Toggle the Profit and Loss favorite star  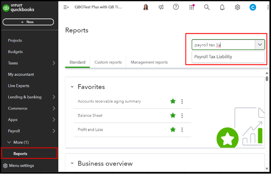(173, 129)
